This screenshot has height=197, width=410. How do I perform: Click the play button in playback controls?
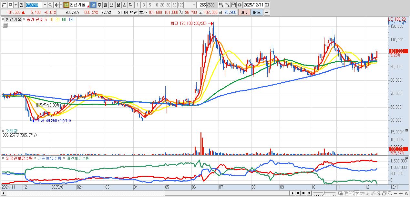point(293,193)
